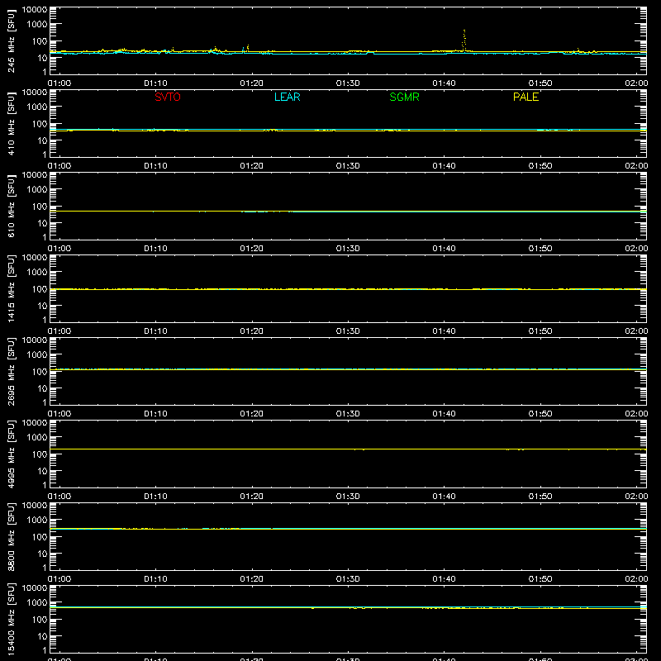The width and height of the screenshot is (661, 661).
Task: Select the 8800 MHz [SFU] axis label
Action: click(x=11, y=536)
